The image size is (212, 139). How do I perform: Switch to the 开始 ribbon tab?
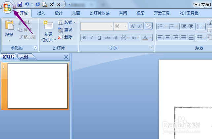pyautogui.click(x=24, y=13)
